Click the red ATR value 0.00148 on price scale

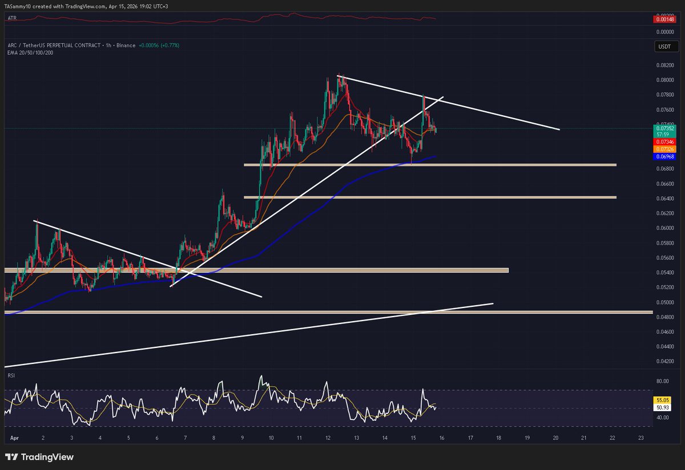coord(666,19)
